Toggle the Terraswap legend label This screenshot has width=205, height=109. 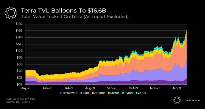pyautogui.click(x=70, y=93)
